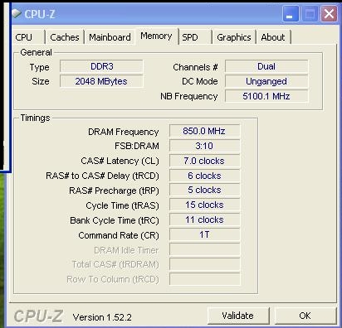Click the RAS# to CAS# Delay label

[102, 176]
